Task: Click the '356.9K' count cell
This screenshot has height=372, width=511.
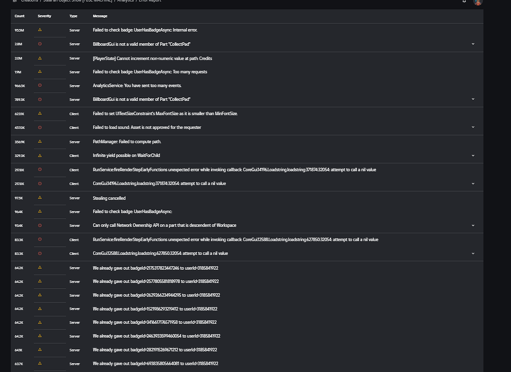Action: click(x=19, y=142)
